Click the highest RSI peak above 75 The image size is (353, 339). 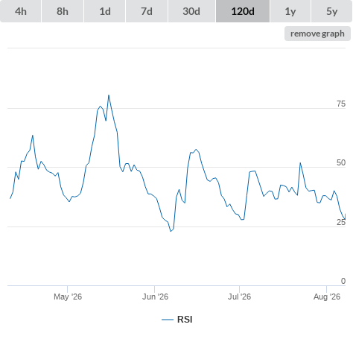click(109, 95)
